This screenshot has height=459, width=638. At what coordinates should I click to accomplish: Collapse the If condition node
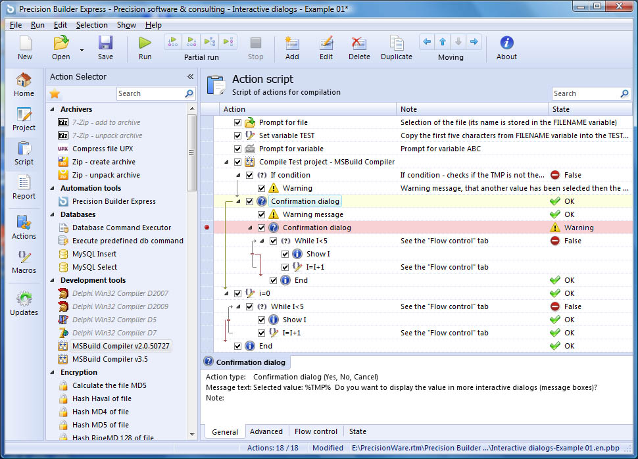(239, 175)
